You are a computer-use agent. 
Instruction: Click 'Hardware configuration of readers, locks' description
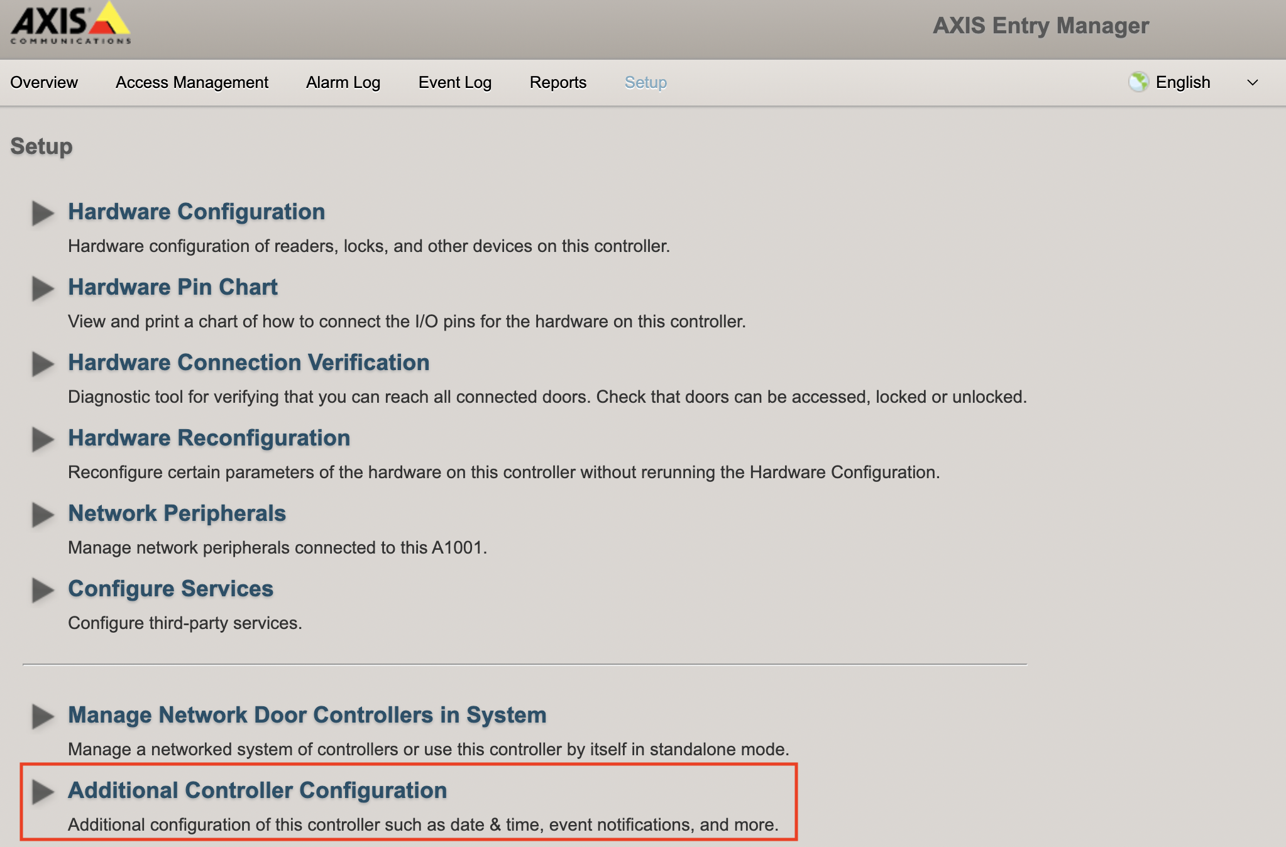click(x=369, y=246)
